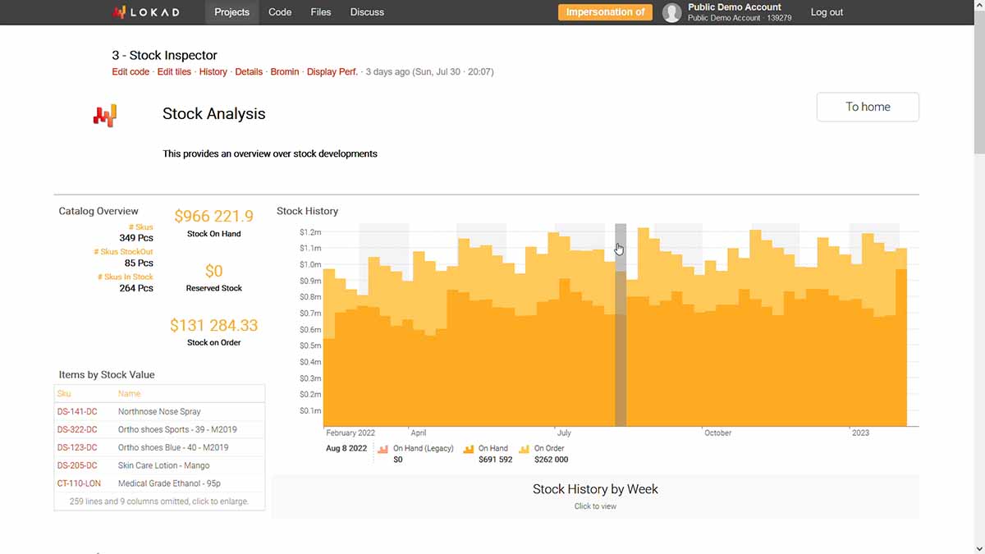
Task: Open Edit tiles link
Action: 174,72
